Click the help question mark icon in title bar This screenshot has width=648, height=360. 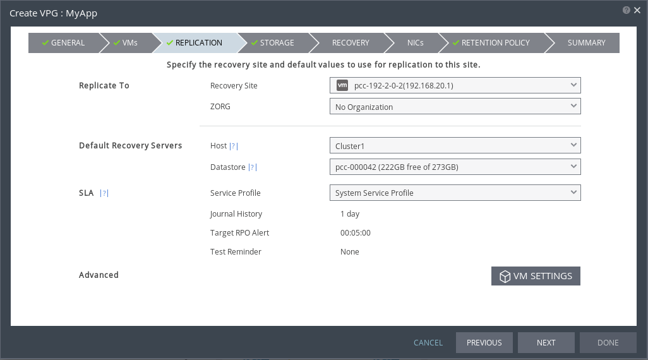pos(626,10)
